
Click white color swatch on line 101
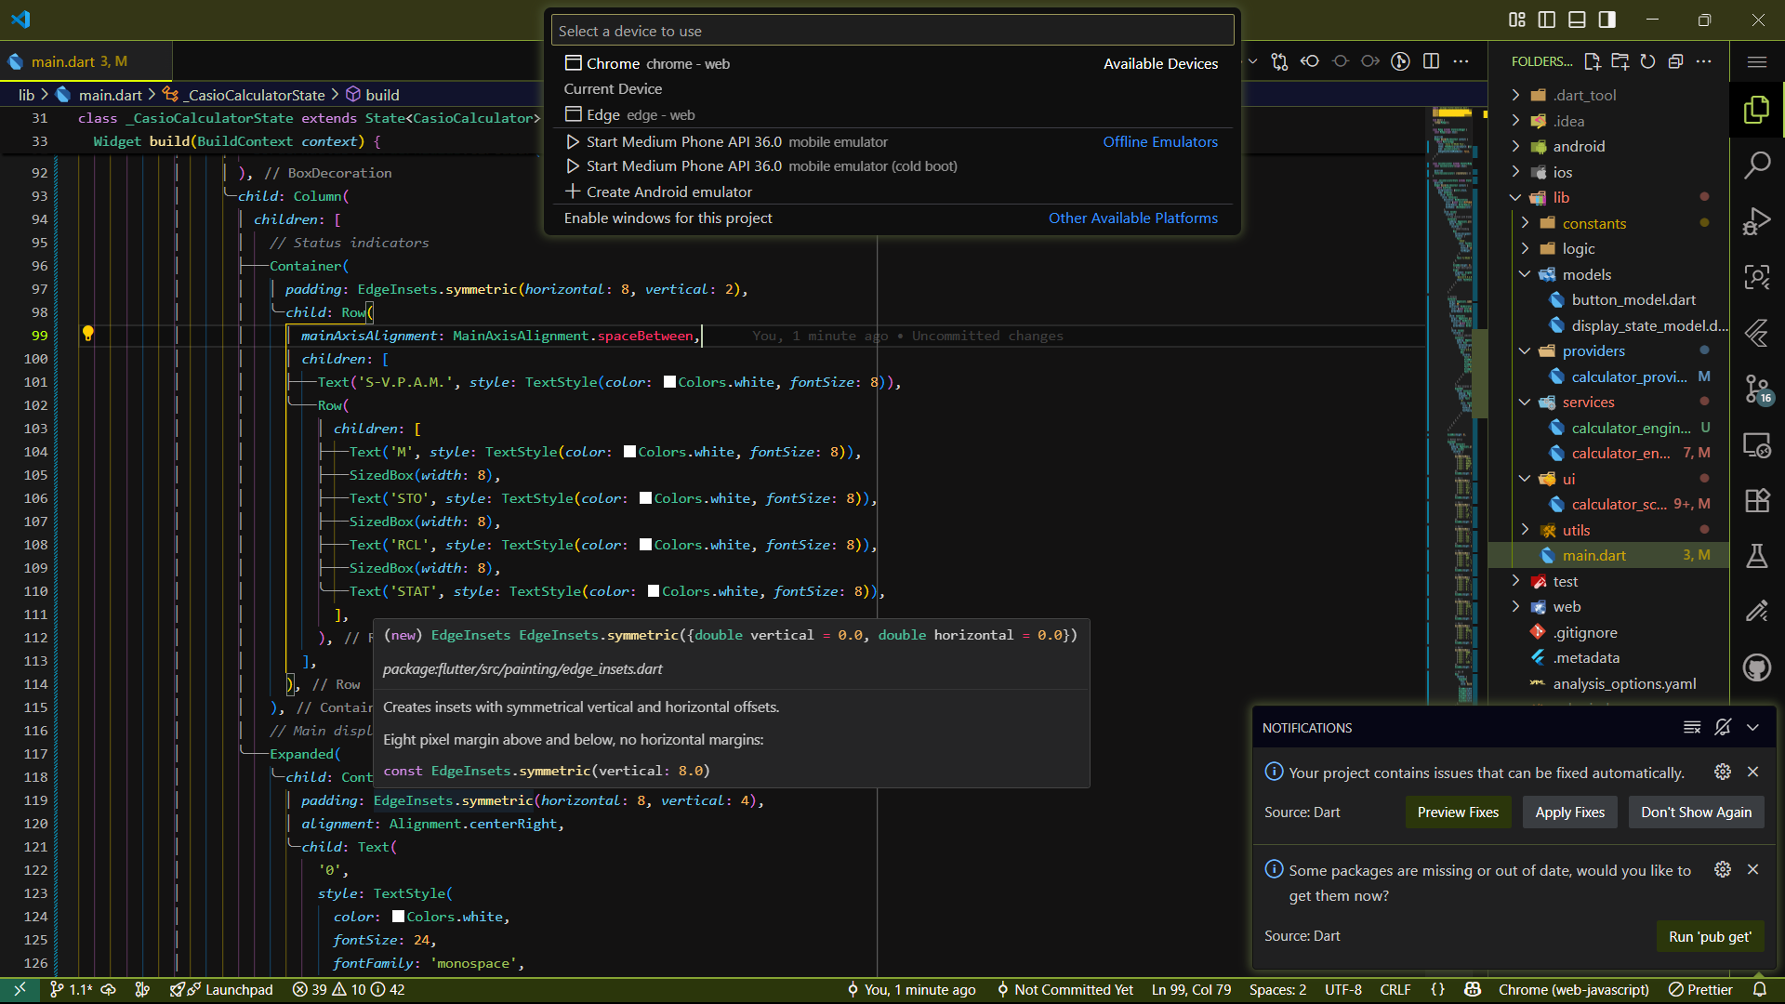click(669, 382)
